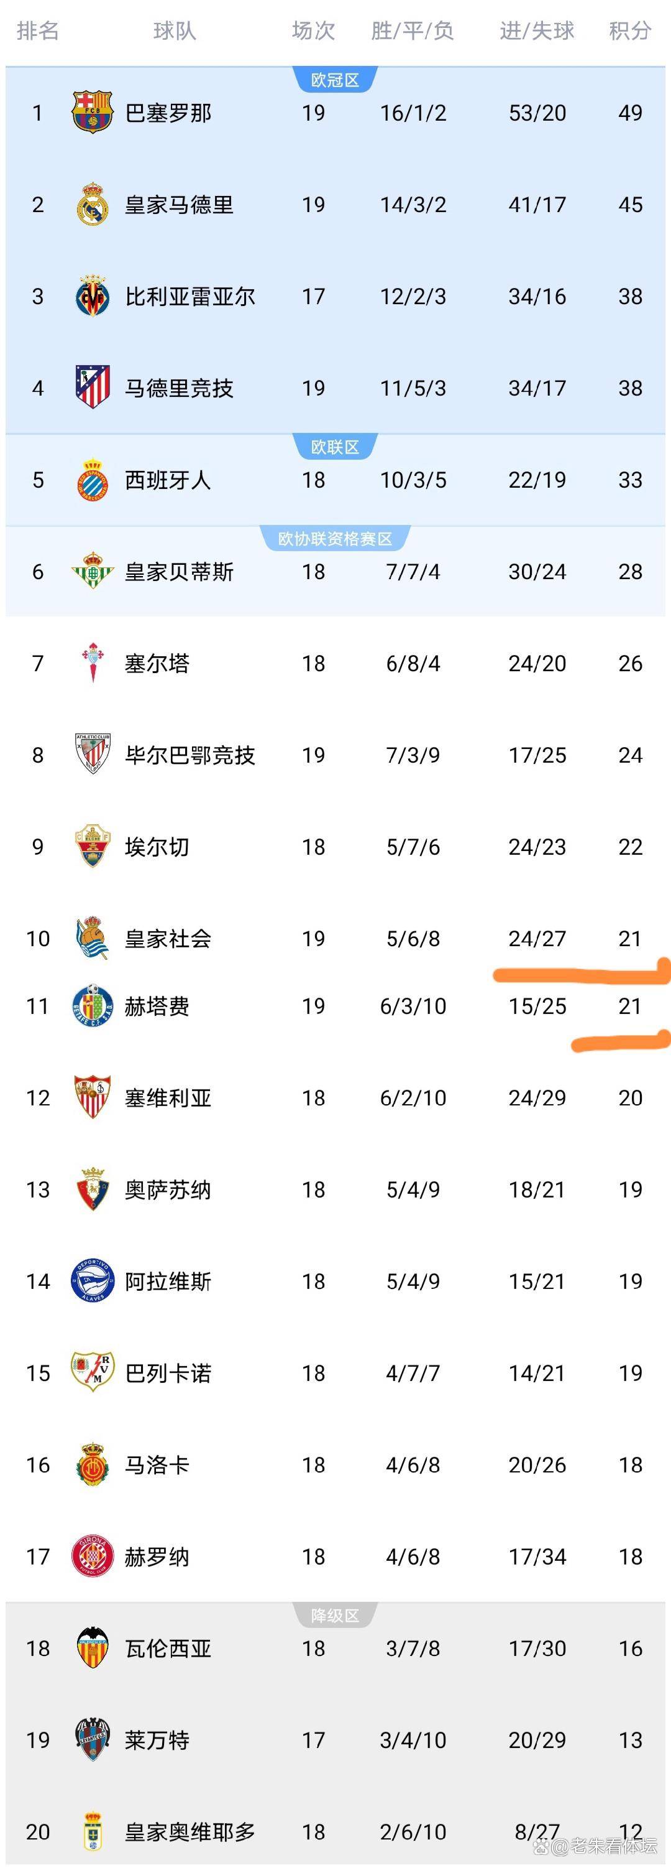671x1870 pixels.
Task: Tap the Real Betis green crest
Action: point(92,571)
